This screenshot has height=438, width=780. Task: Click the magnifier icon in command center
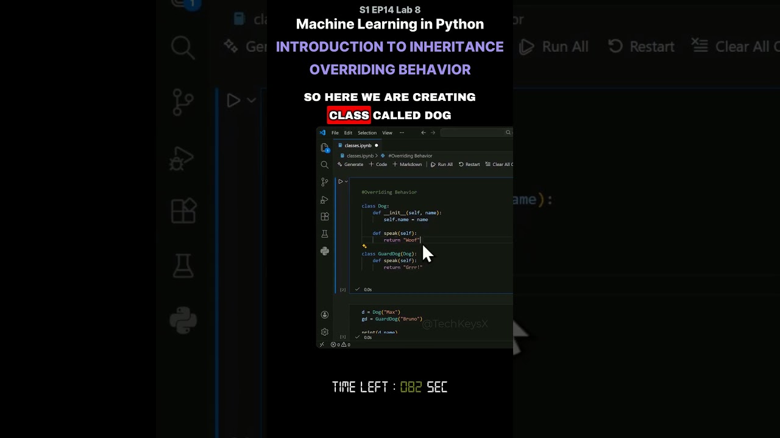(508, 133)
